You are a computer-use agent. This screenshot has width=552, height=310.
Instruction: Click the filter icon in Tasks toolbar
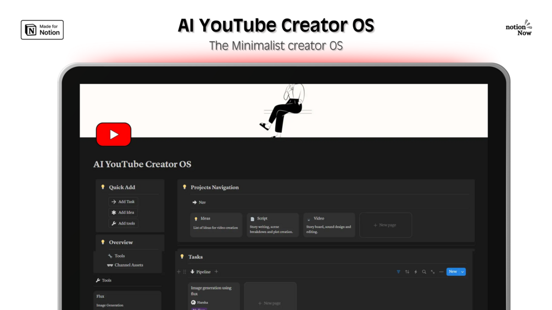399,272
